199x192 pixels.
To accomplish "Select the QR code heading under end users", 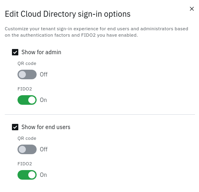I will click(x=27, y=138).
